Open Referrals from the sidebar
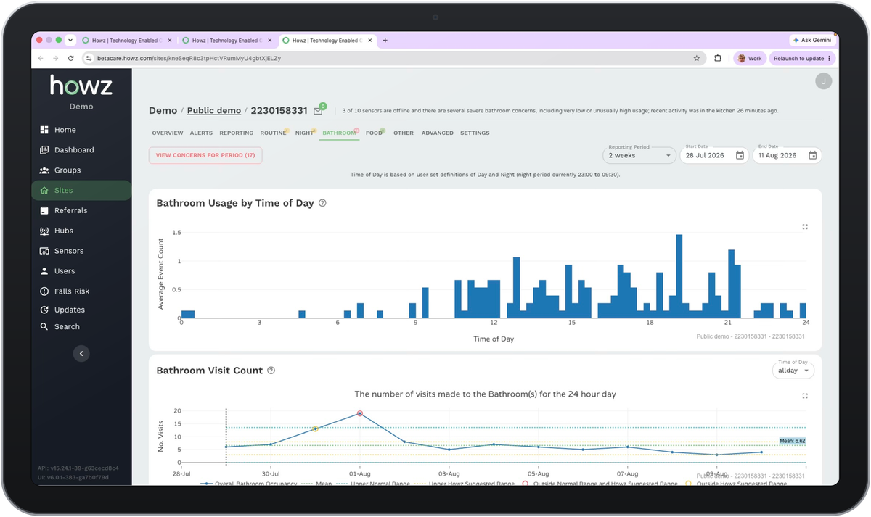 point(81,210)
